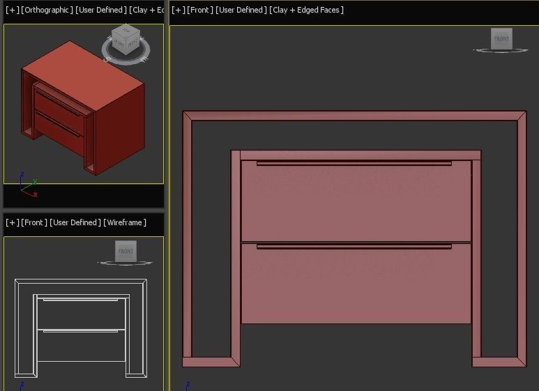
Task: Click the ViewCube in the Orthographic viewport
Action: click(126, 39)
